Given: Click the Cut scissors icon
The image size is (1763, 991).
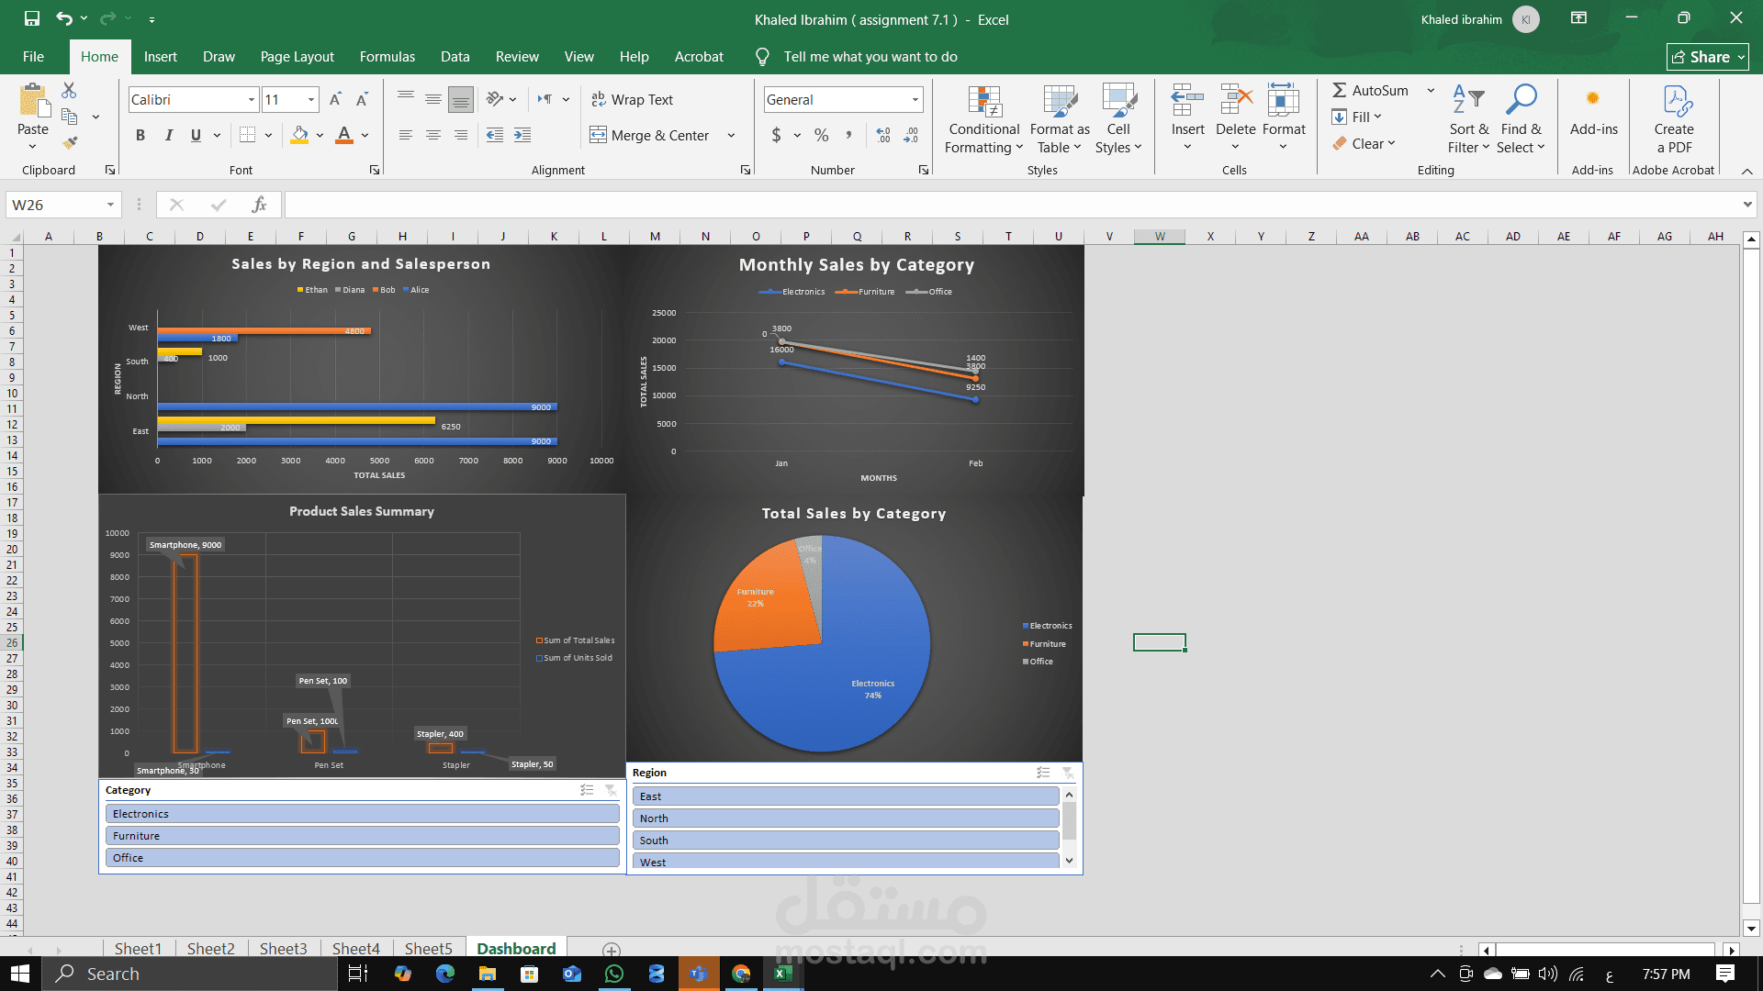Looking at the screenshot, I should (69, 90).
